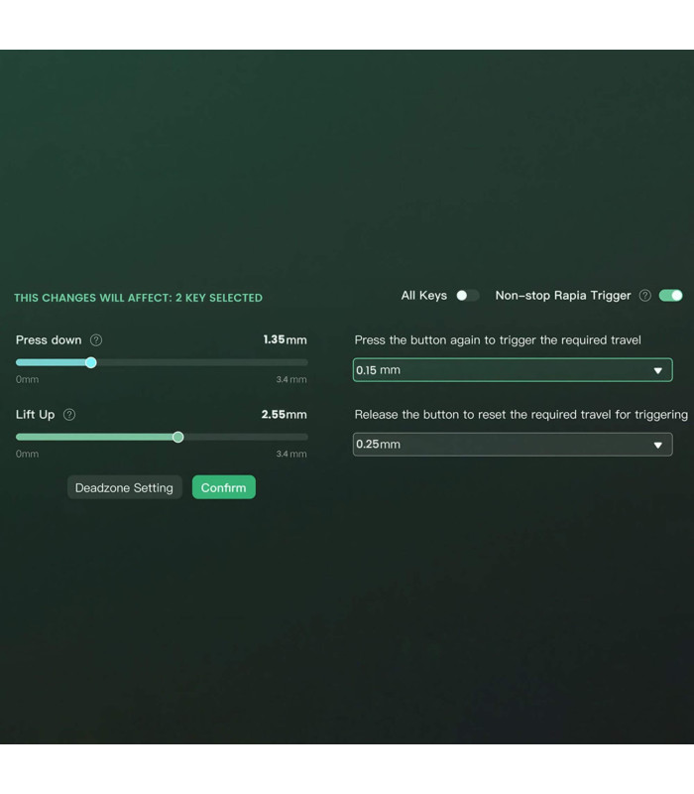
Task: Click the unfilled part of Press down track
Action: pyautogui.click(x=198, y=363)
